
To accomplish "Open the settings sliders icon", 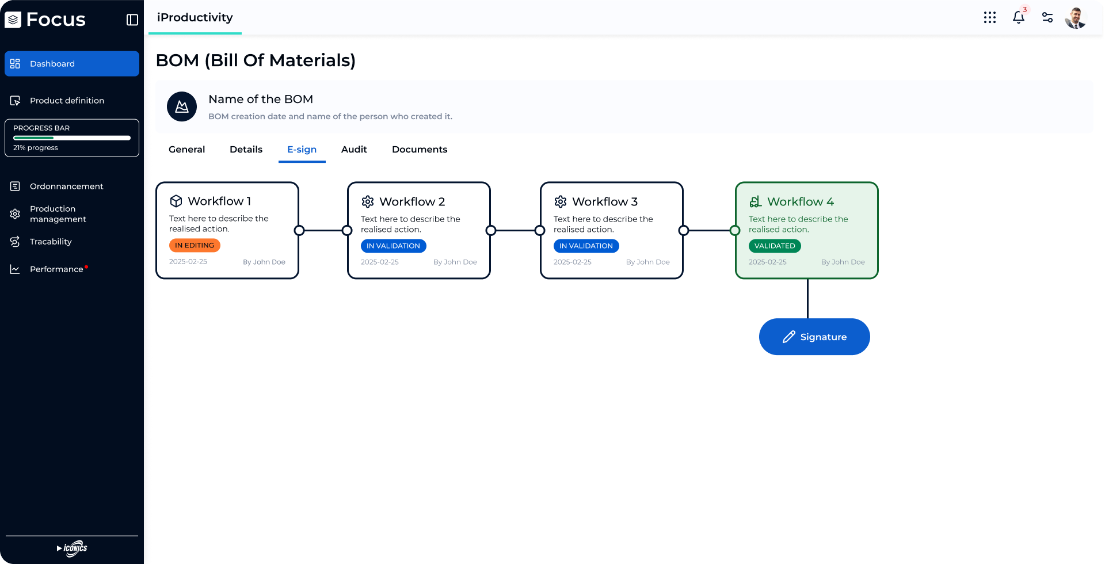I will pyautogui.click(x=1047, y=18).
